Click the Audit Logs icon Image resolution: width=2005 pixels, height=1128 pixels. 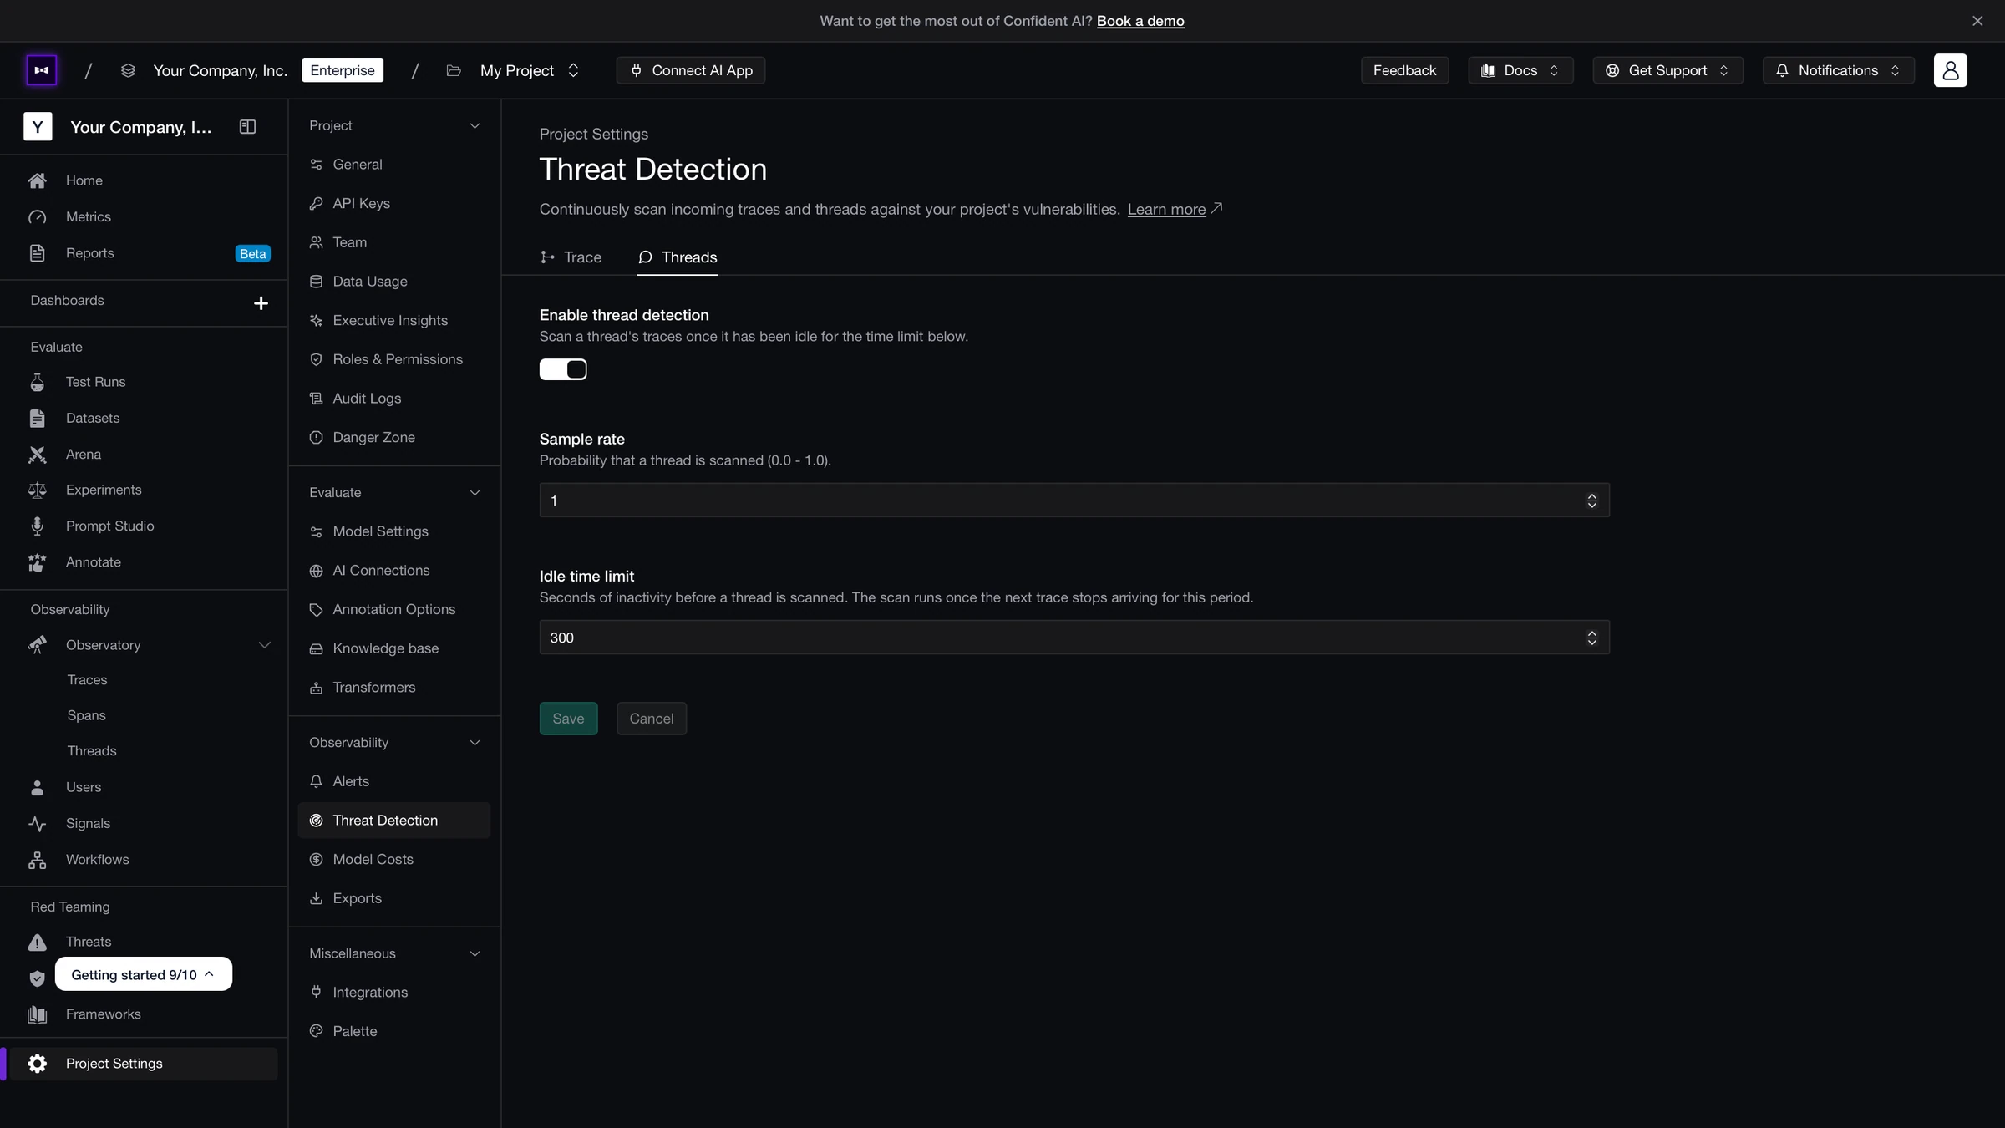tap(316, 399)
